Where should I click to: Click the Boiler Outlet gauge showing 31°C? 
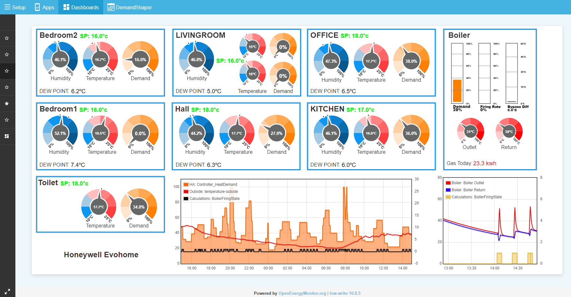click(470, 132)
